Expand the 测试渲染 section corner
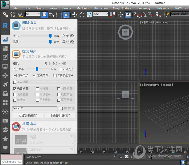 point(76,29)
